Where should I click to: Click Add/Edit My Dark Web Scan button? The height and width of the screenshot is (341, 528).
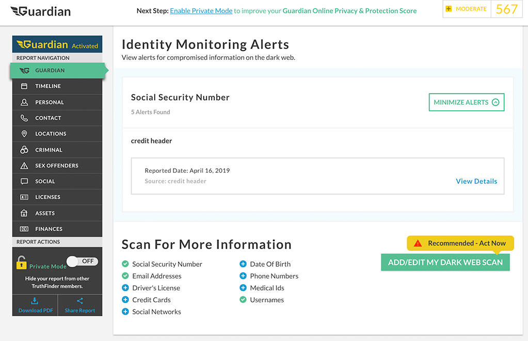click(445, 262)
